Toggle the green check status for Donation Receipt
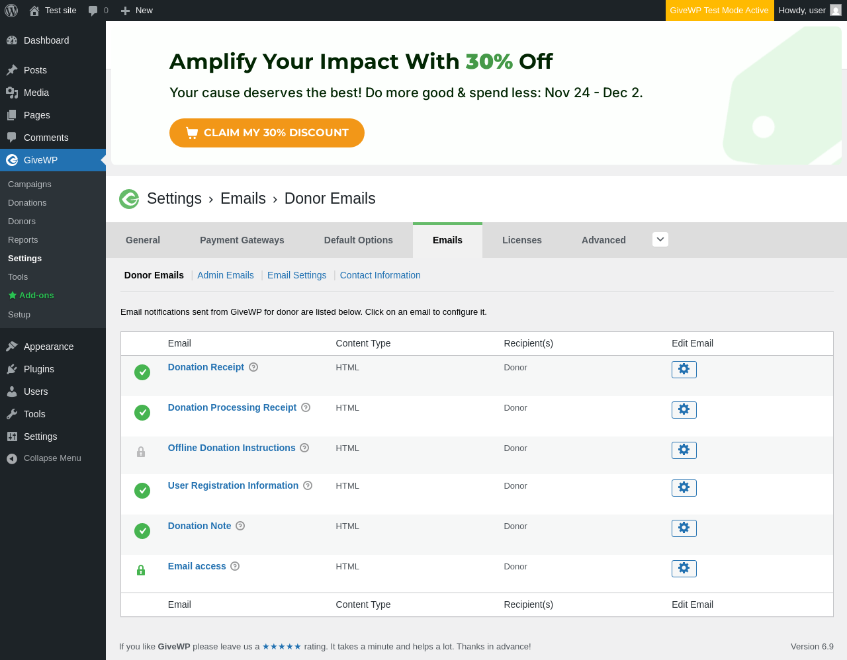847x660 pixels. 142,372
